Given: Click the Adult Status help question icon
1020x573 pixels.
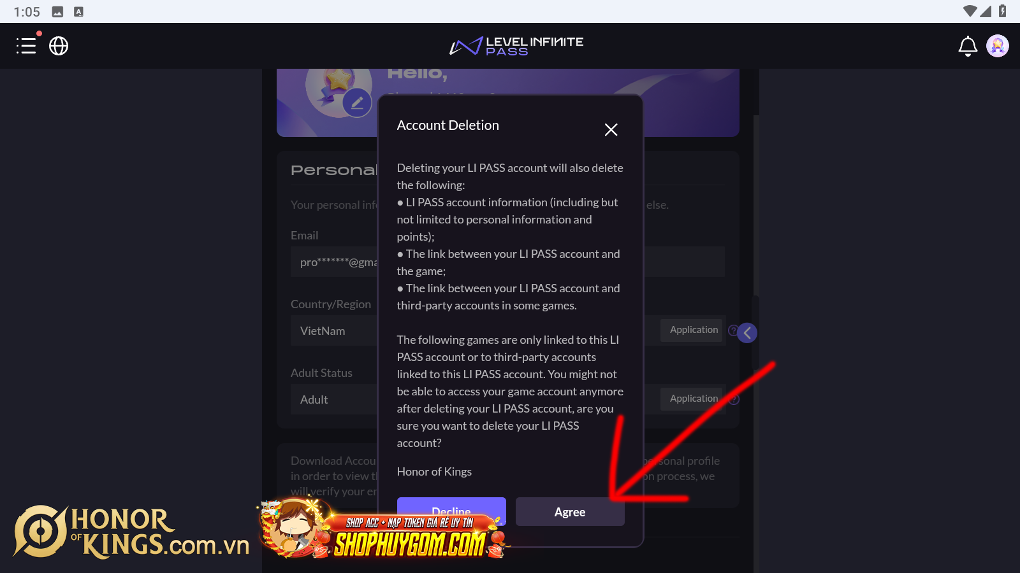Looking at the screenshot, I should click(x=734, y=399).
